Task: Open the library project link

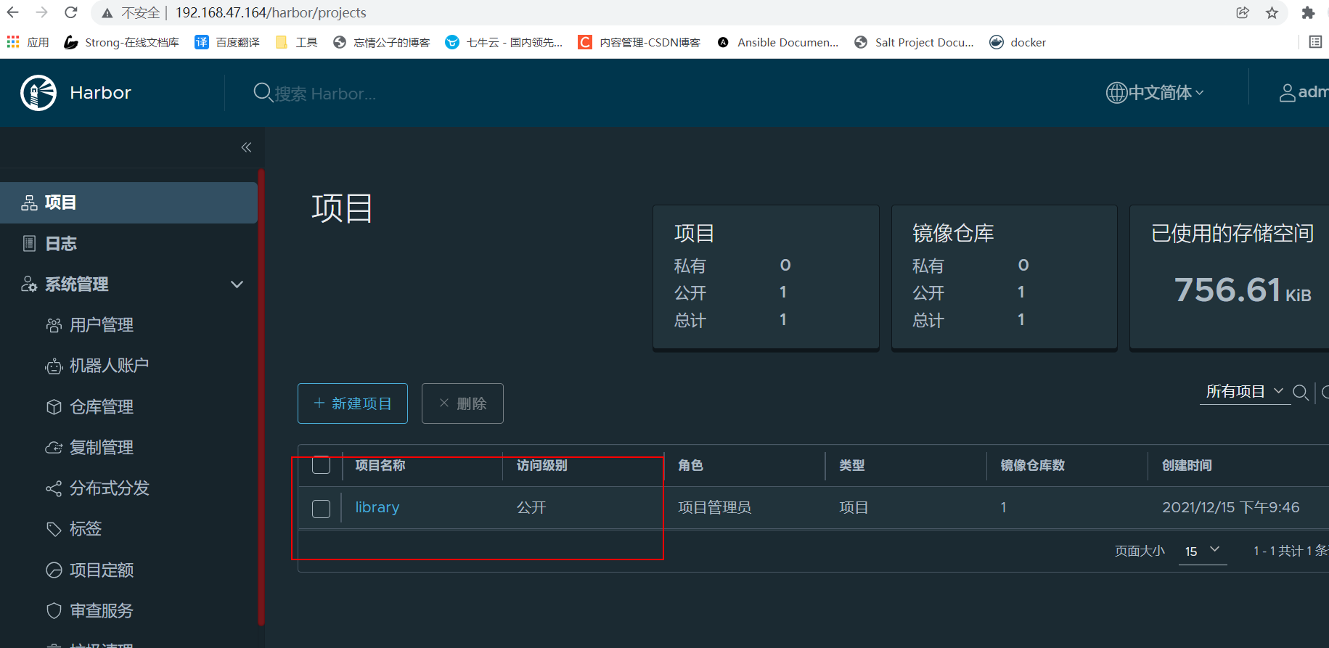Action: click(x=377, y=507)
